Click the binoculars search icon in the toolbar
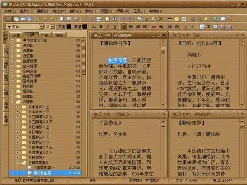247x185 pixels. pos(115,19)
